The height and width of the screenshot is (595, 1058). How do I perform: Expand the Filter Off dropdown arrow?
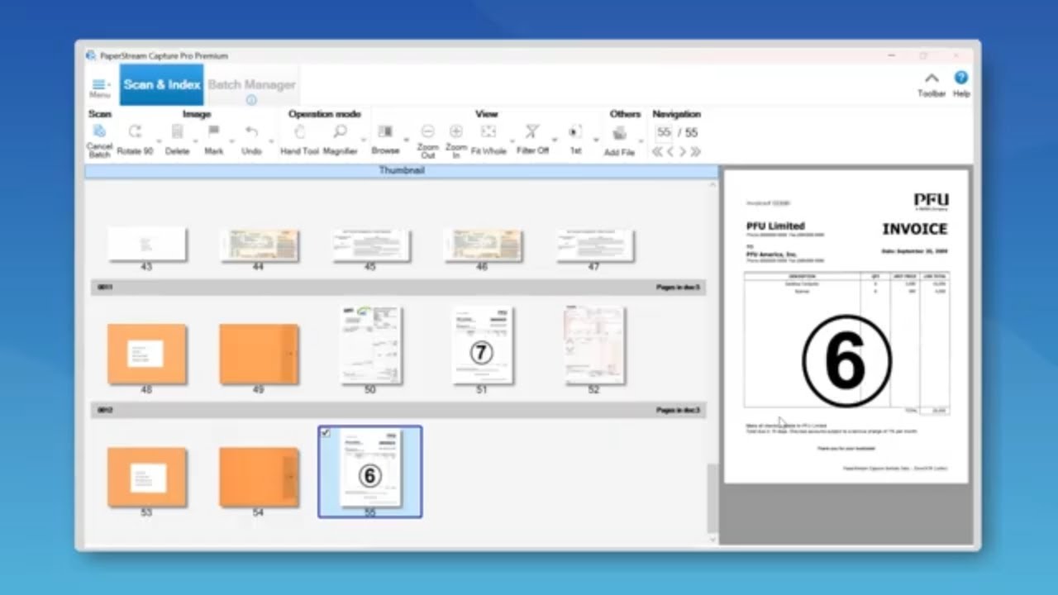pos(555,140)
